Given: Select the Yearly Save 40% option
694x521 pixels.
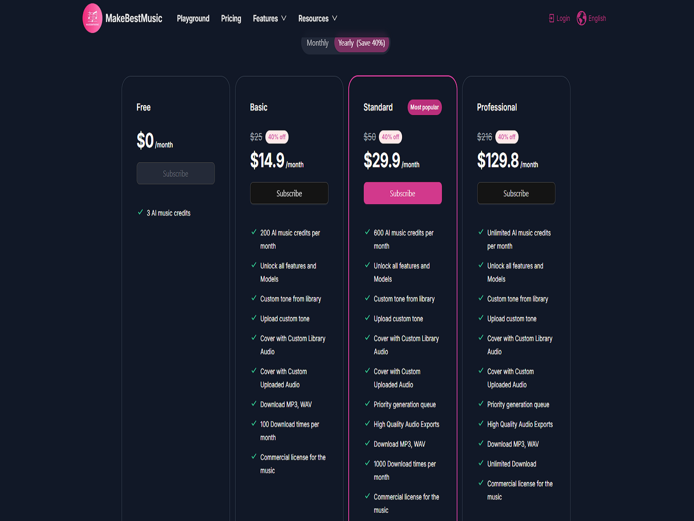Looking at the screenshot, I should point(361,43).
